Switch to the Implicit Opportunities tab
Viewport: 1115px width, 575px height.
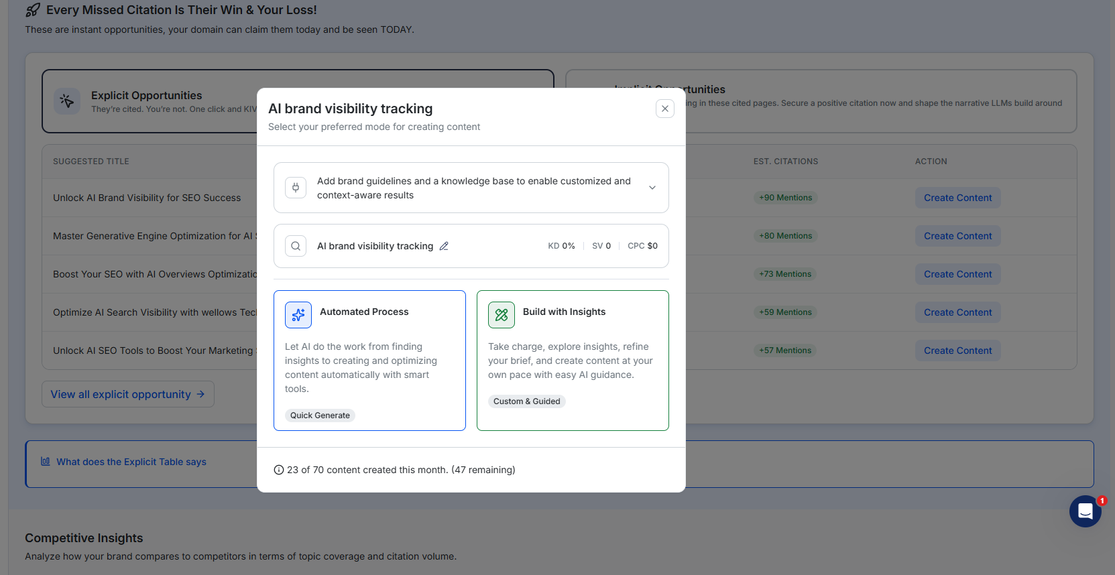click(x=872, y=101)
